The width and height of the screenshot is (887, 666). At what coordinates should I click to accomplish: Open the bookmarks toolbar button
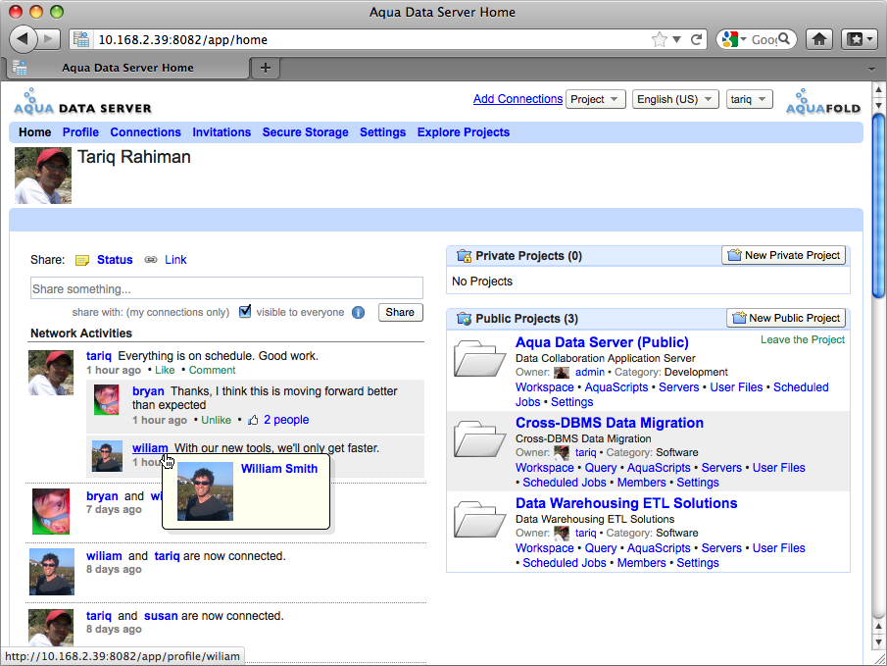click(860, 39)
